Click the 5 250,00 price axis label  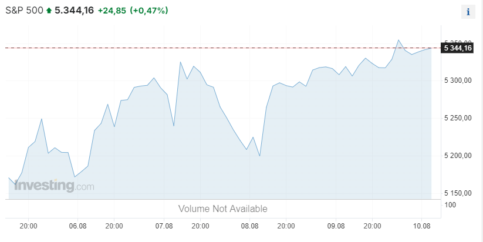458,118
